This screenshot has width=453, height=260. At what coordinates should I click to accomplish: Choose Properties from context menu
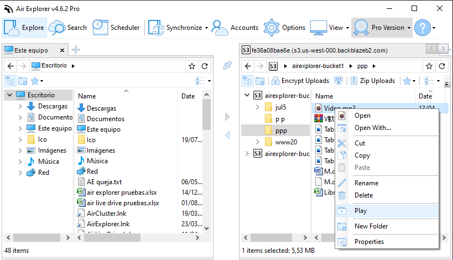387,242
